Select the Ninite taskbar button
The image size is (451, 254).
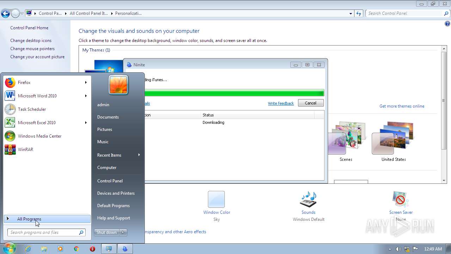pos(125,249)
